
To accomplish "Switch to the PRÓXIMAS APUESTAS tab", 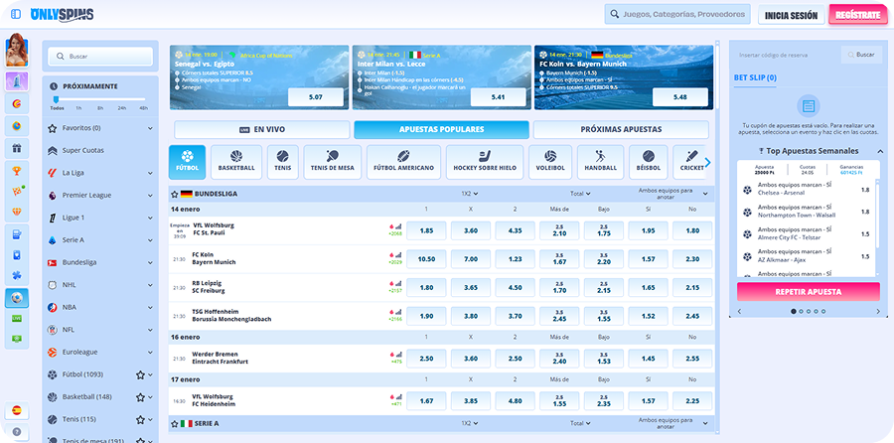I will [621, 129].
